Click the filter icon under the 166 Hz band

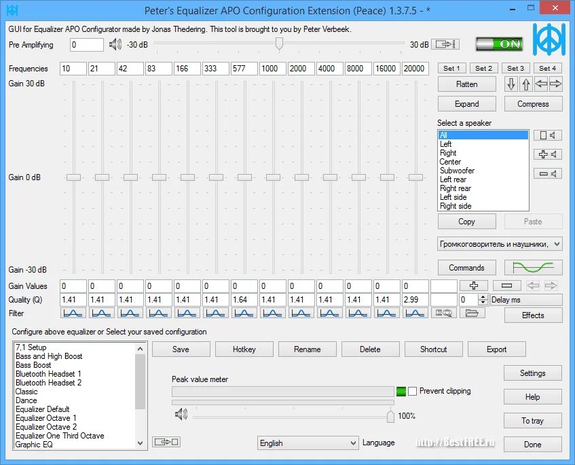tap(187, 313)
